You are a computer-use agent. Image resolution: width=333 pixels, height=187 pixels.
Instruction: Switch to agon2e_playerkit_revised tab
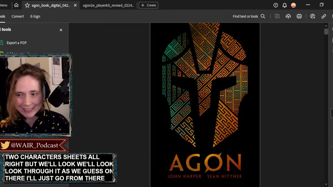coord(108,5)
